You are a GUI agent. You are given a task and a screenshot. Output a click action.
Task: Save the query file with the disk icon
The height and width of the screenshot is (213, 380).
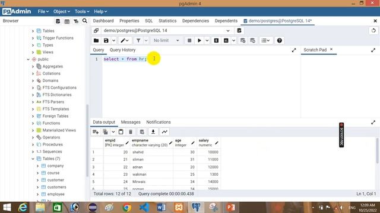click(106, 41)
